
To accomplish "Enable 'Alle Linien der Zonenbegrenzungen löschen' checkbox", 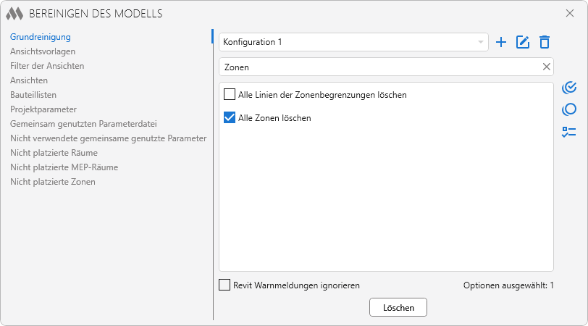I will (230, 94).
